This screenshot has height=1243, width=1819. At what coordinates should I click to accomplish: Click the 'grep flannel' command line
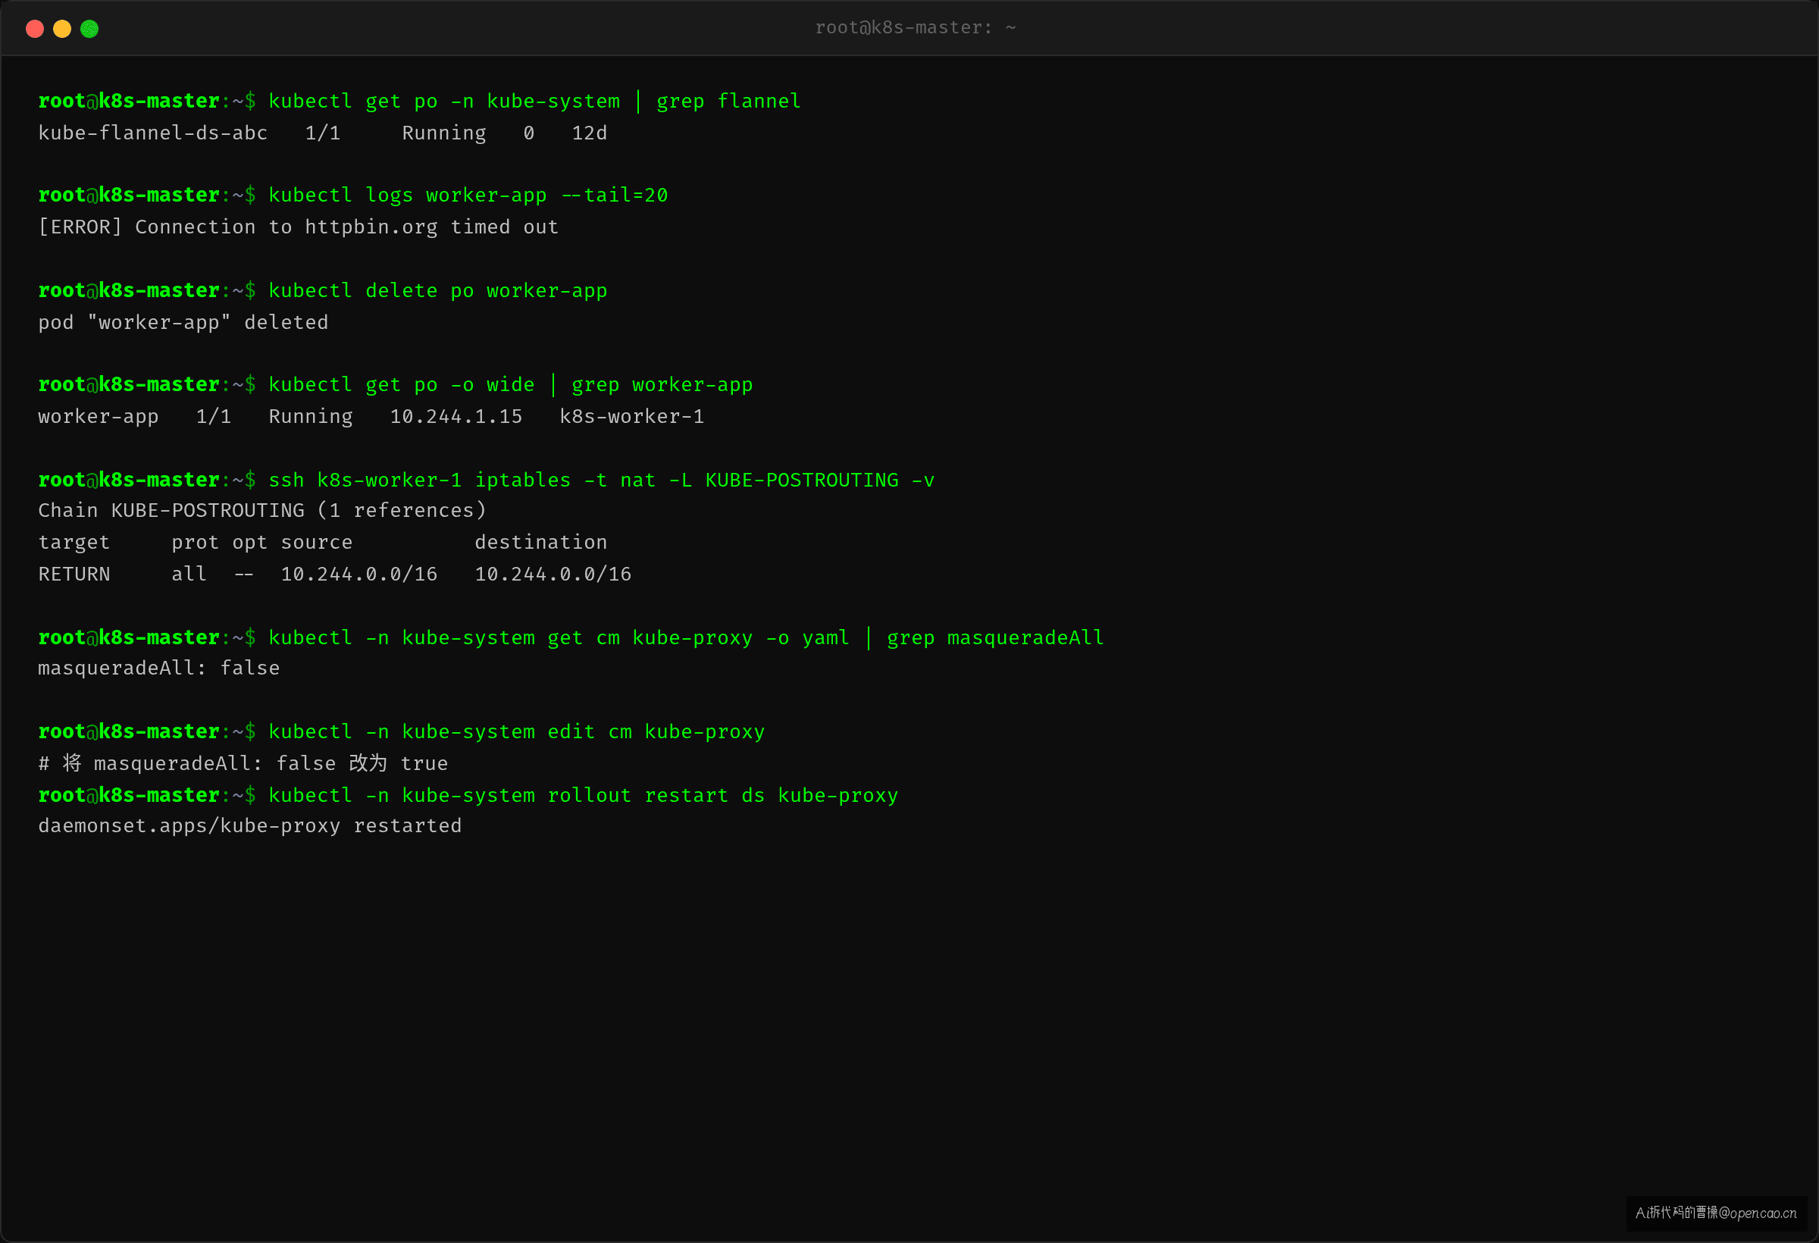click(420, 101)
